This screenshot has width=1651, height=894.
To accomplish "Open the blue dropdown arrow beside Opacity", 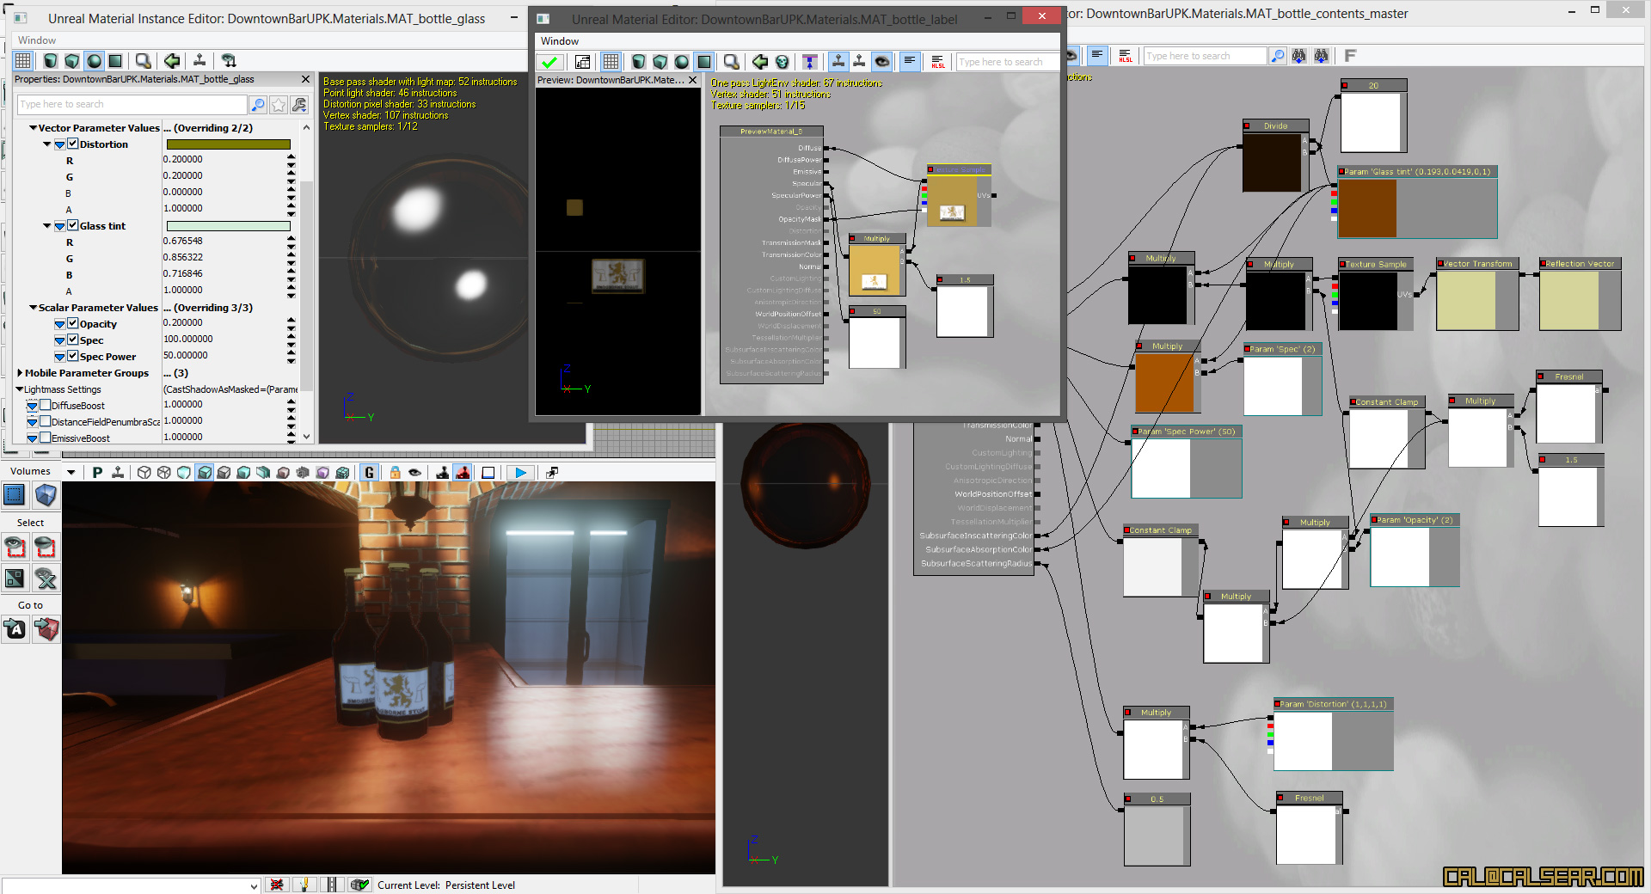I will coord(59,324).
